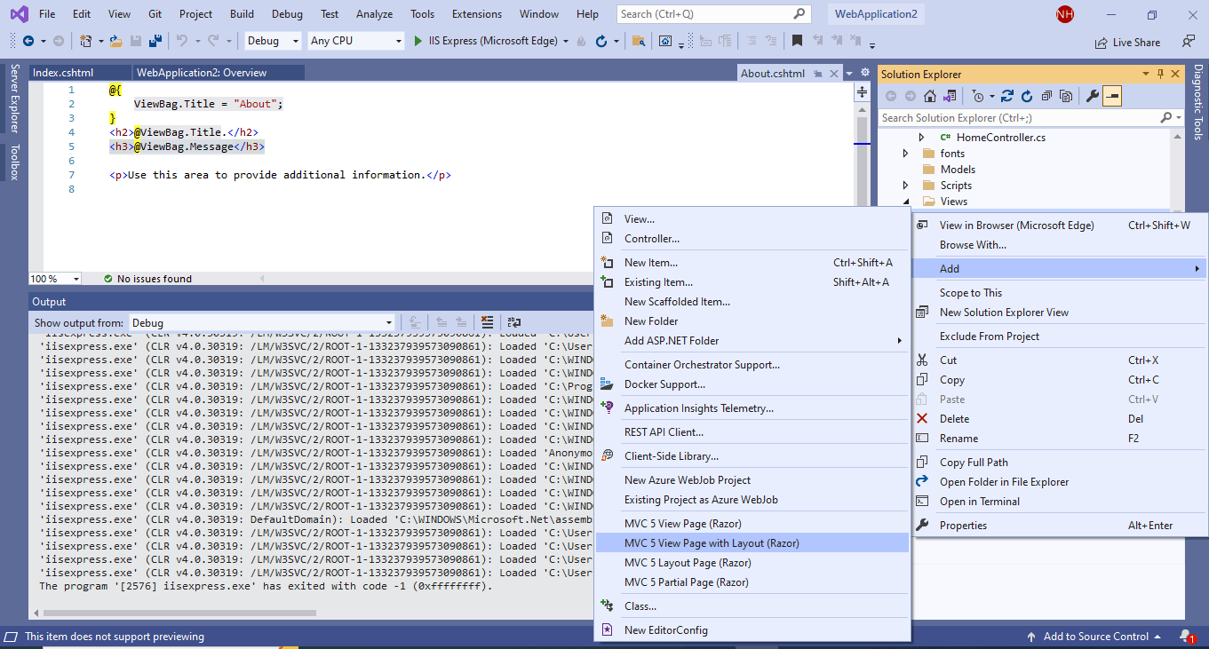Toggle the Preview Selected Items button

point(1112,96)
